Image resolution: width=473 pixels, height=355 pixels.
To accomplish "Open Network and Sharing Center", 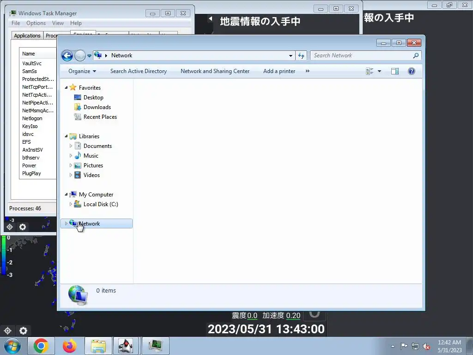I will 215,71.
